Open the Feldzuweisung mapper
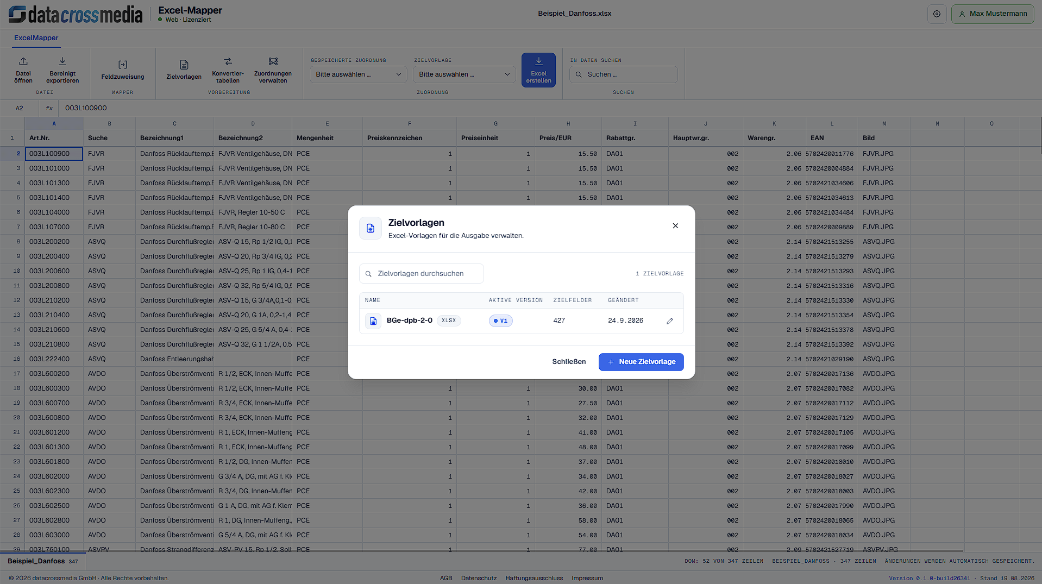The image size is (1042, 584). tap(123, 70)
